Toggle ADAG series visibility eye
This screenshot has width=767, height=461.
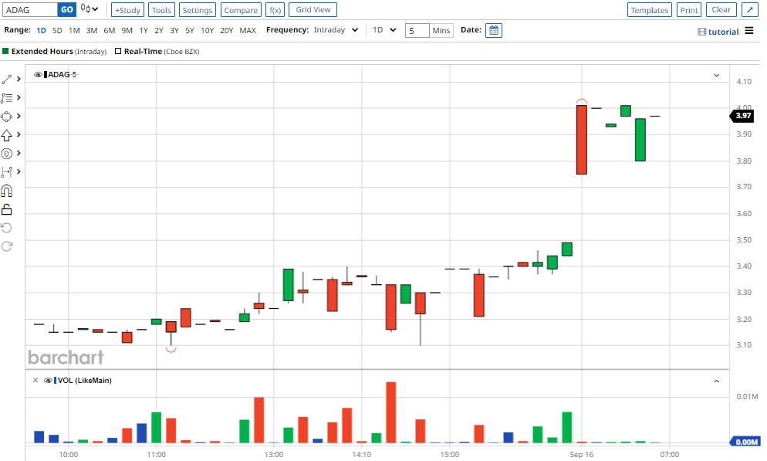point(38,74)
